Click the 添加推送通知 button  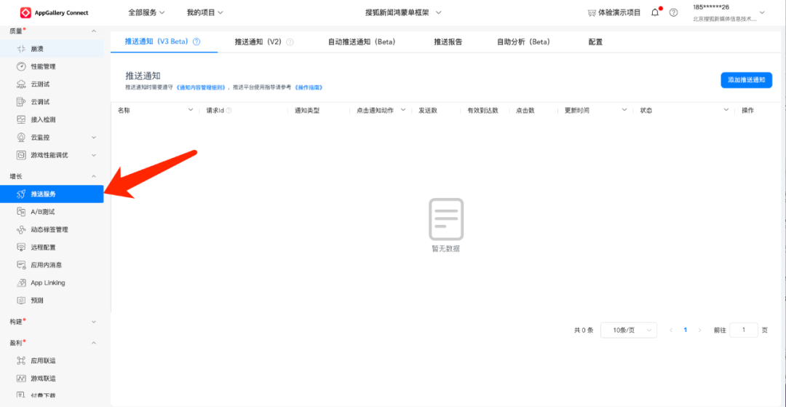click(747, 80)
